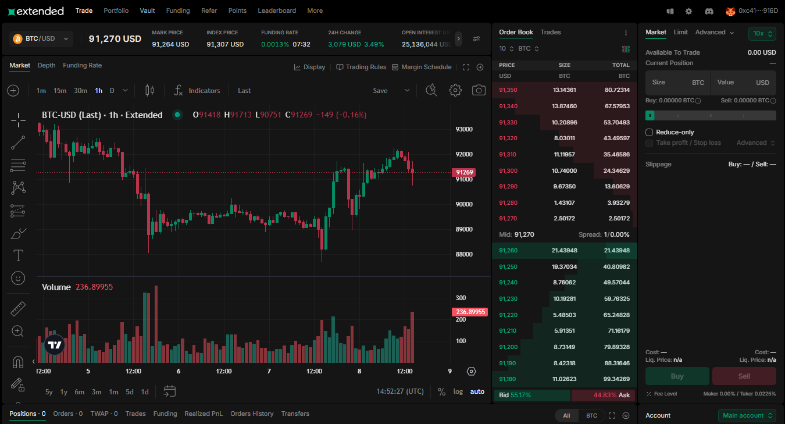The width and height of the screenshot is (785, 424).
Task: Open the BTC/USD market selector dropdown
Action: point(40,38)
